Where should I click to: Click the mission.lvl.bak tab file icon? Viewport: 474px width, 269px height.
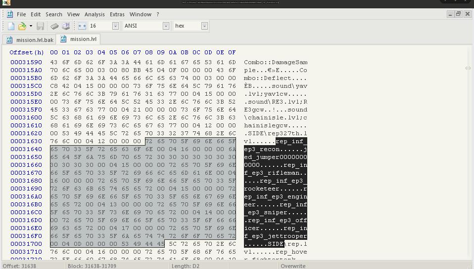point(9,40)
